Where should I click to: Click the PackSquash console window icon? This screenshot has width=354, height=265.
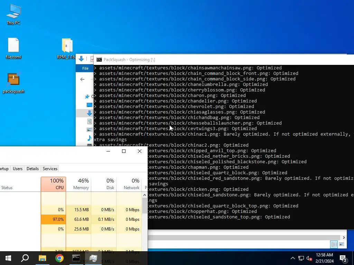point(99,60)
